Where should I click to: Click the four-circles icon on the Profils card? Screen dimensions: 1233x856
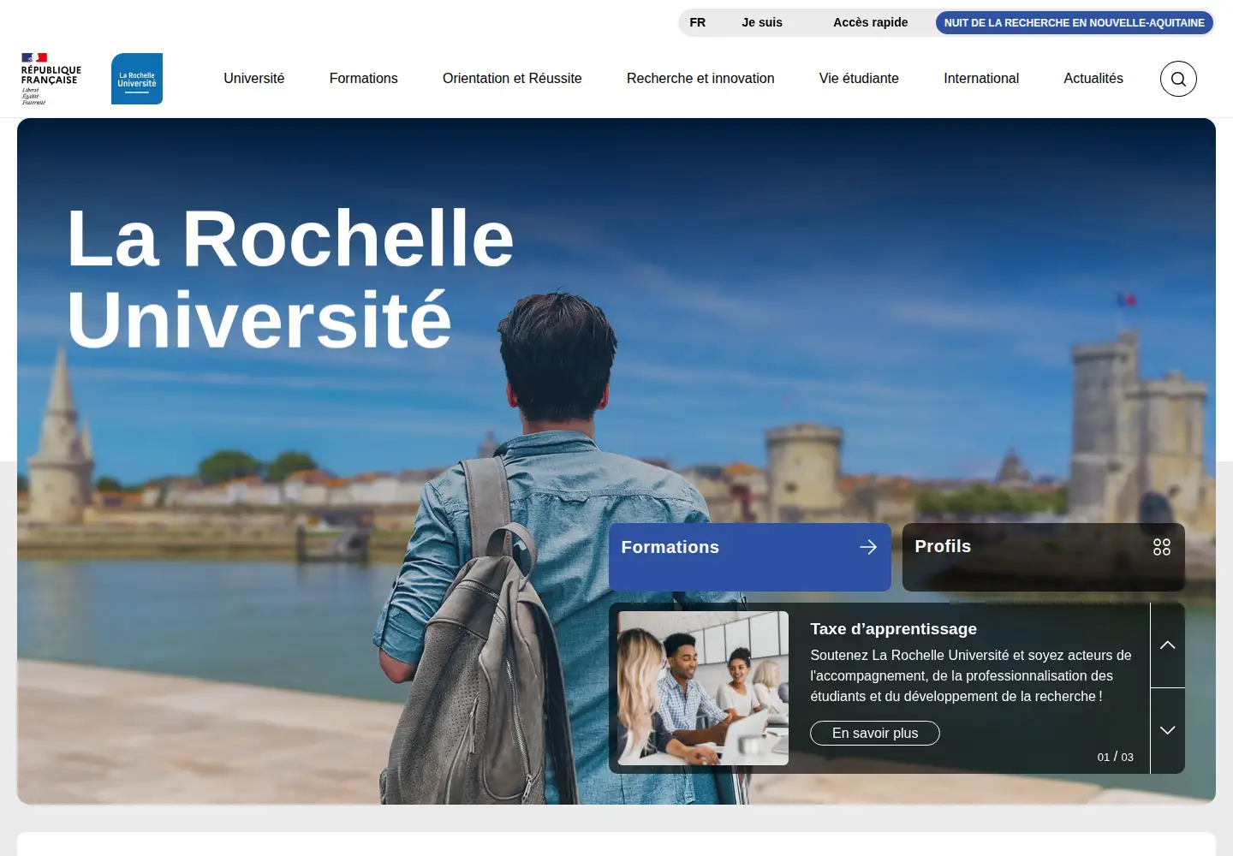1162,547
